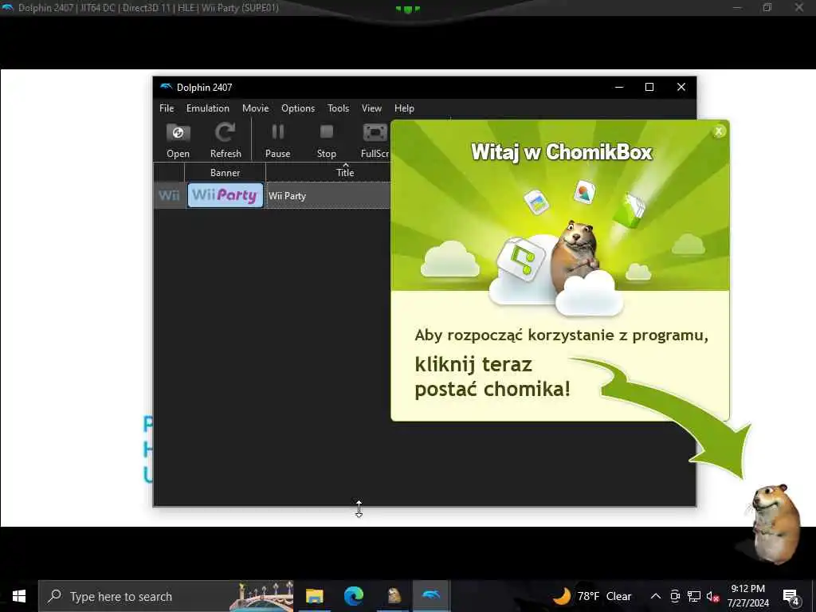Open the notification center icon
This screenshot has width=816, height=612.
(791, 596)
